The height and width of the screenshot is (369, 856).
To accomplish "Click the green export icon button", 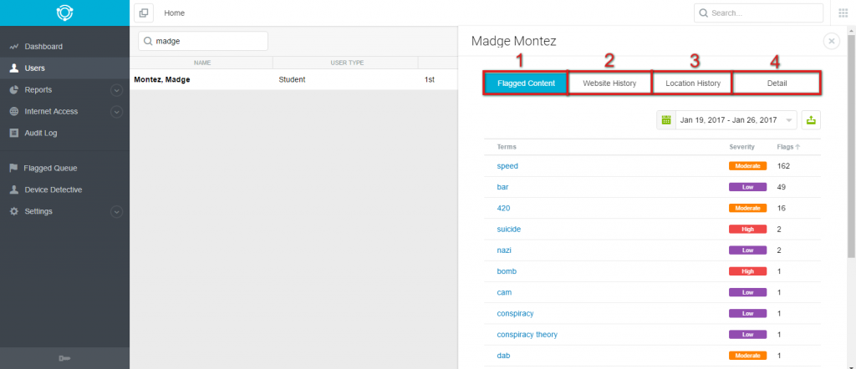I will pyautogui.click(x=811, y=120).
